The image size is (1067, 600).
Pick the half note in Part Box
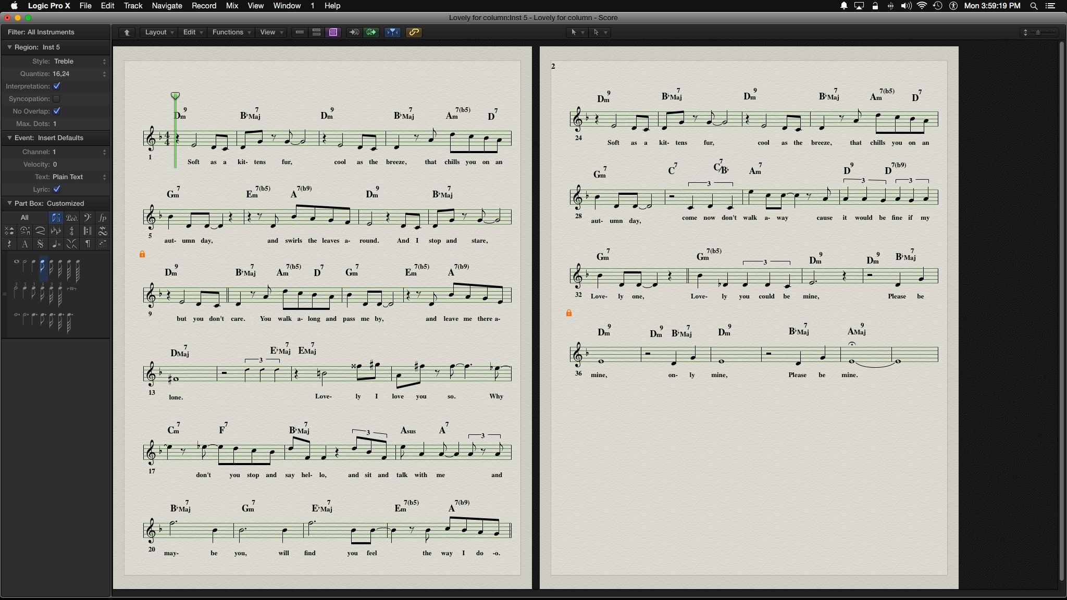pyautogui.click(x=25, y=266)
